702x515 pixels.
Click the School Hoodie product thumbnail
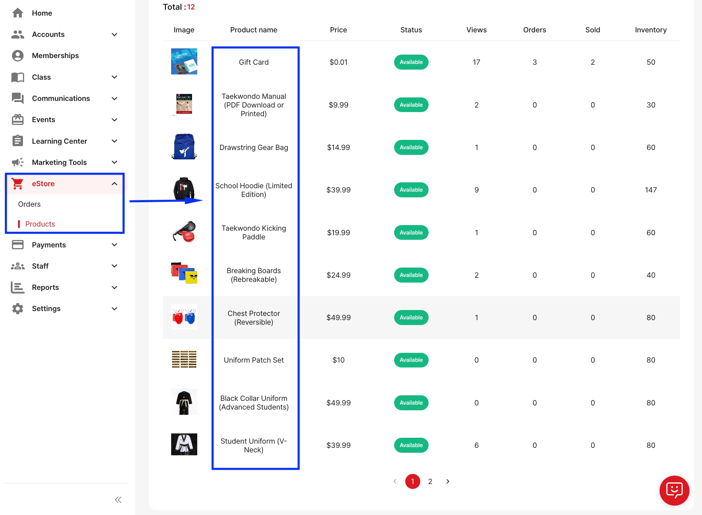[x=184, y=189]
